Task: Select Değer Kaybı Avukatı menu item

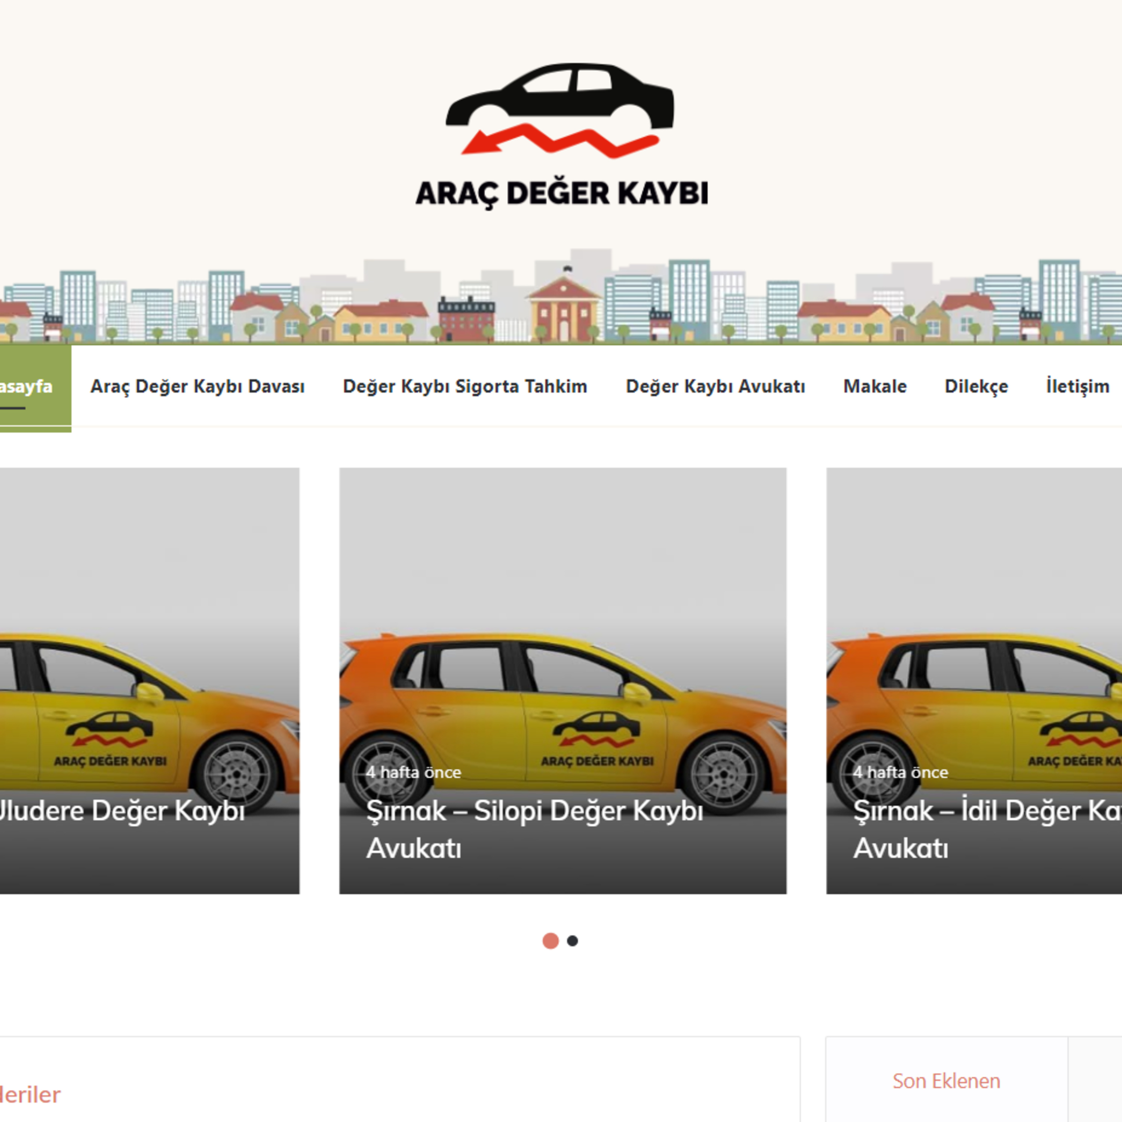Action: [715, 386]
